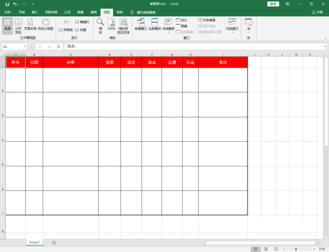Screen dimensions: 329x252
Task: Click the Name Box showing A1
Action: pos(13,47)
